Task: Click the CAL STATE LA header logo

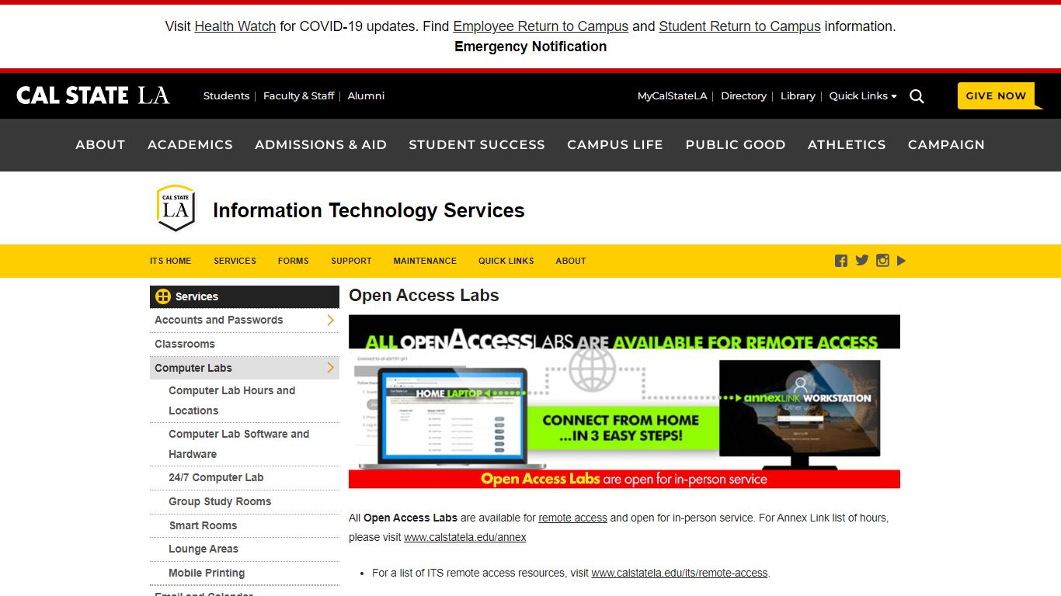Action: click(92, 95)
